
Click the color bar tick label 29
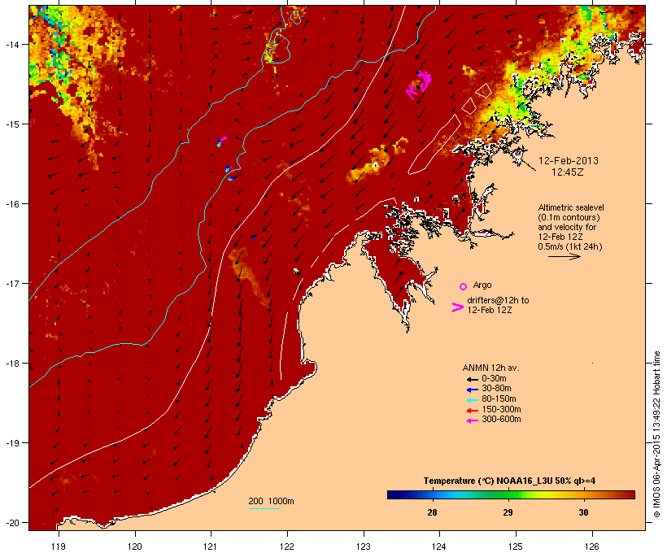point(508,512)
